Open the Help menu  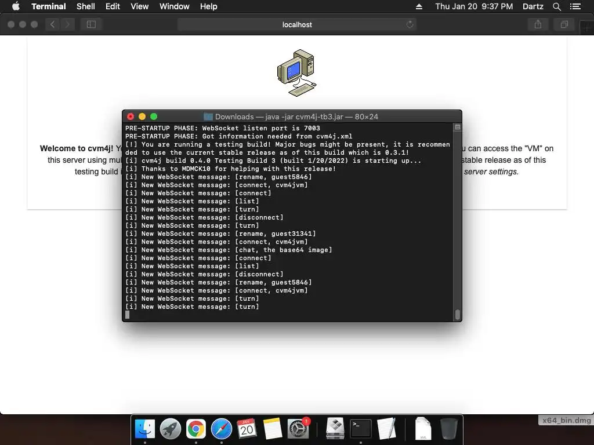[208, 6]
